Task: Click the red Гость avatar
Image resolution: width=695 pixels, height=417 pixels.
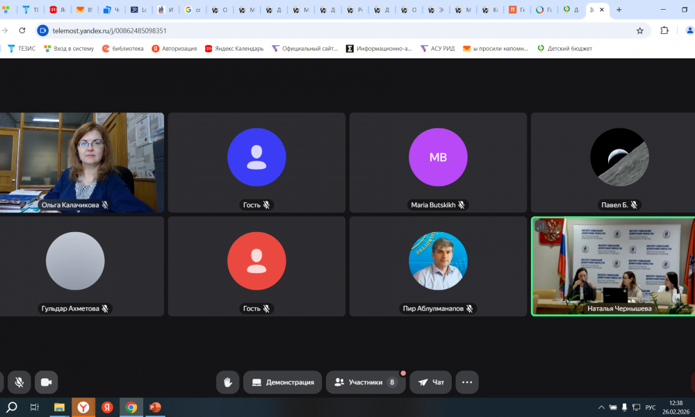Action: pos(256,261)
